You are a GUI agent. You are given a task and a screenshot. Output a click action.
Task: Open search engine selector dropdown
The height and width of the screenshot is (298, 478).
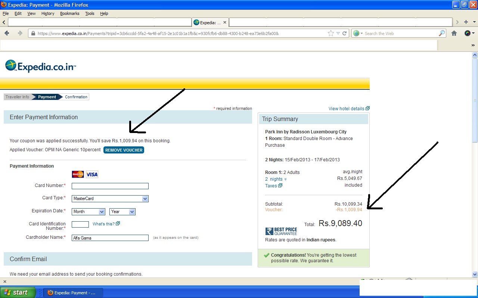[x=358, y=33]
